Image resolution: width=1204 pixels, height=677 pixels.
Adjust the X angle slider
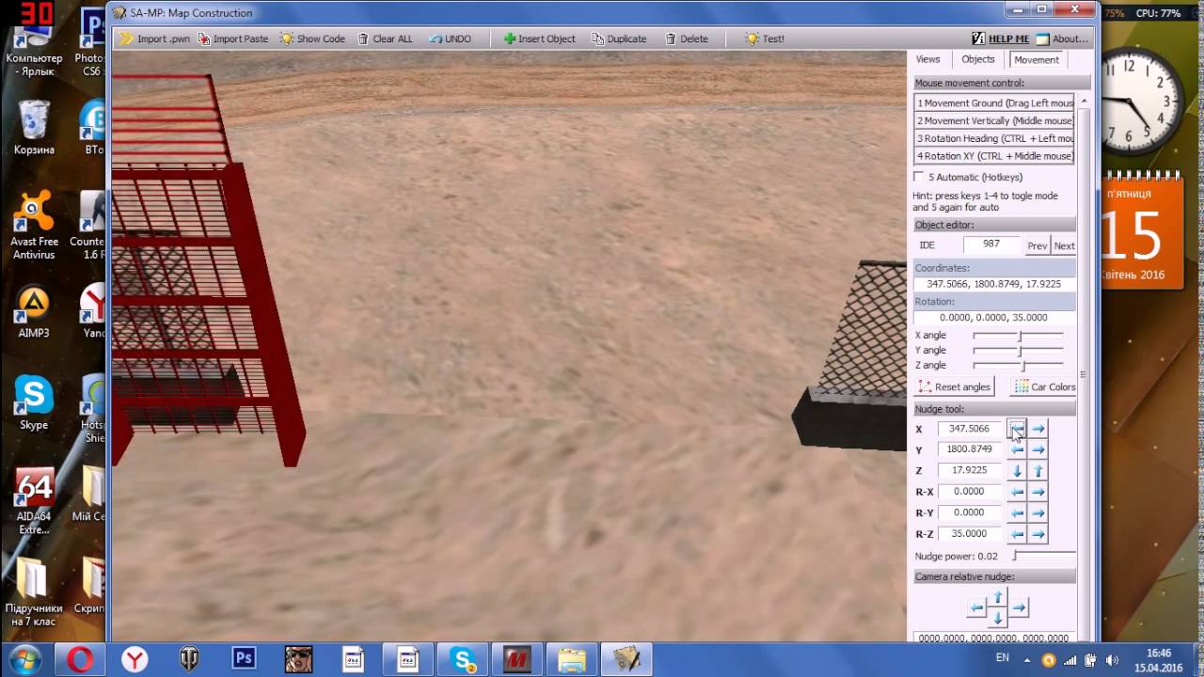pos(1018,336)
